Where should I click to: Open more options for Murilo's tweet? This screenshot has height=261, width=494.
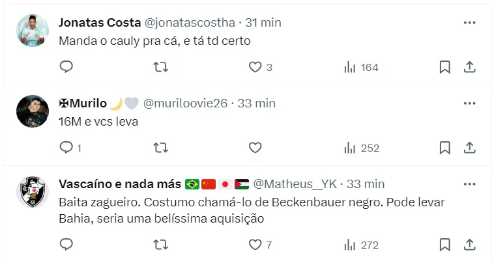coord(469,103)
